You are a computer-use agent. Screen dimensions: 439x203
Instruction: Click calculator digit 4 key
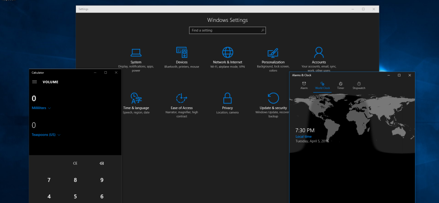(49, 196)
